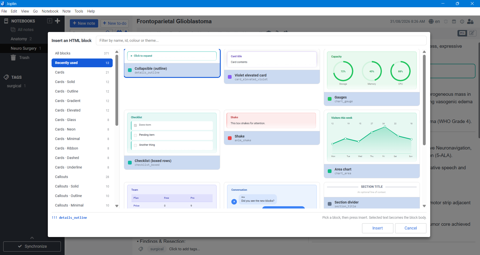Select the Callouts · Outline category
This screenshot has height=255, width=480.
(82, 196)
